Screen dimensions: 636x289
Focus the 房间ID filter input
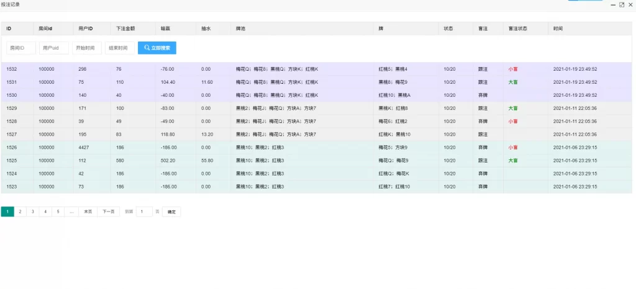point(20,48)
